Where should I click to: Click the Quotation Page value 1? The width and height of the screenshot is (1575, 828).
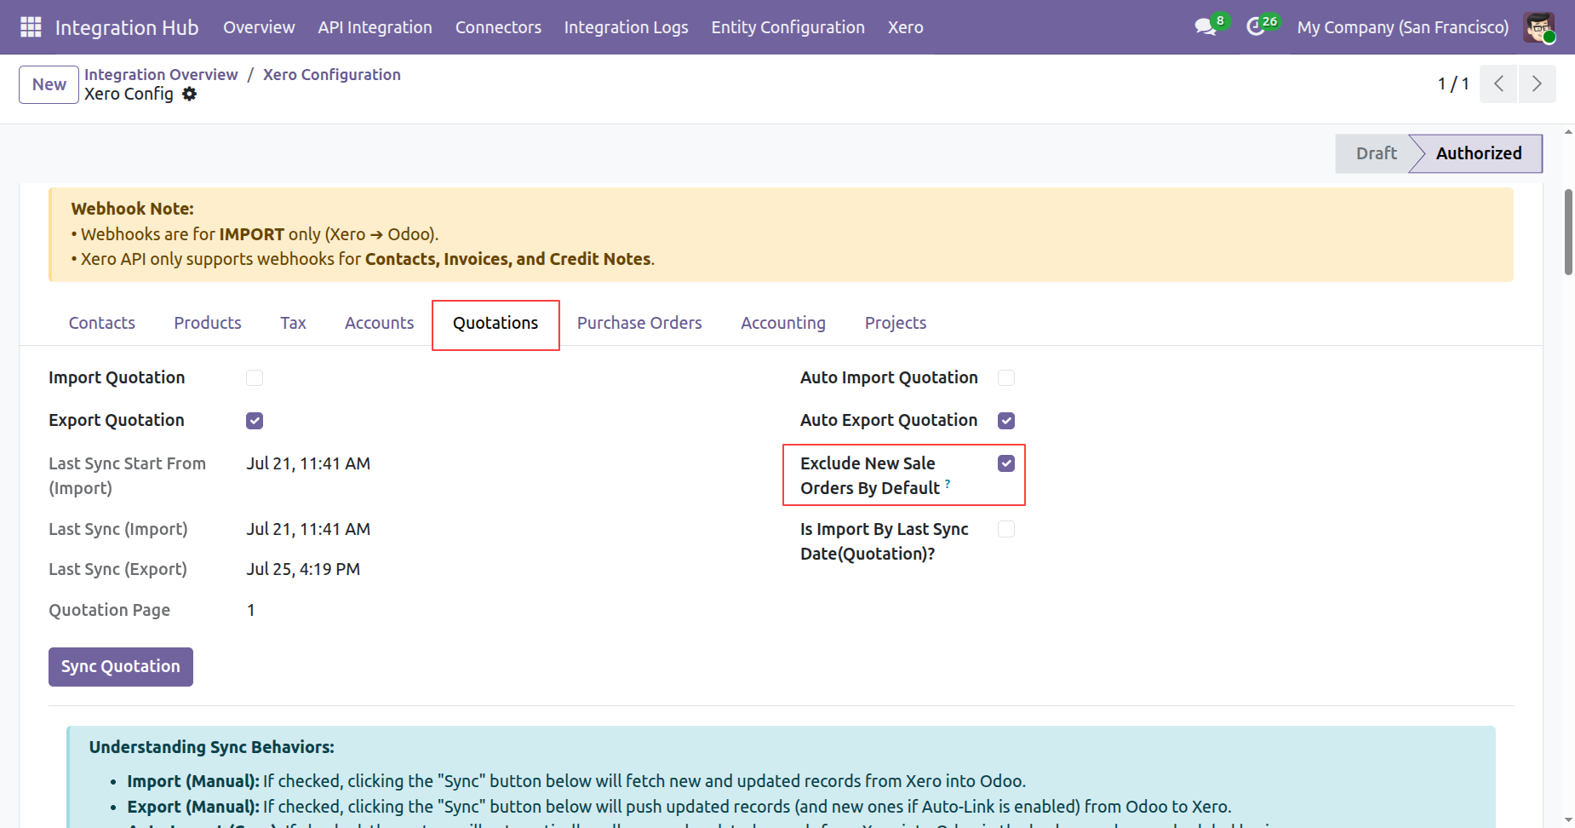click(x=251, y=610)
